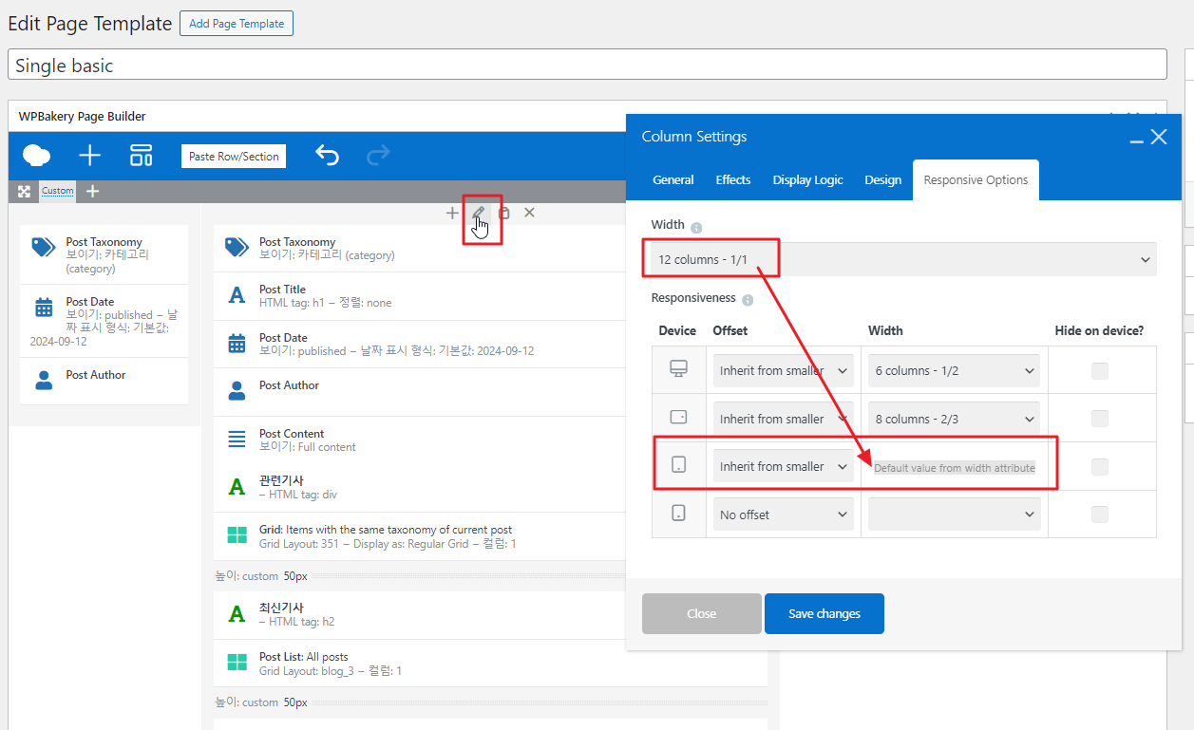Switch to the General tab

673,180
